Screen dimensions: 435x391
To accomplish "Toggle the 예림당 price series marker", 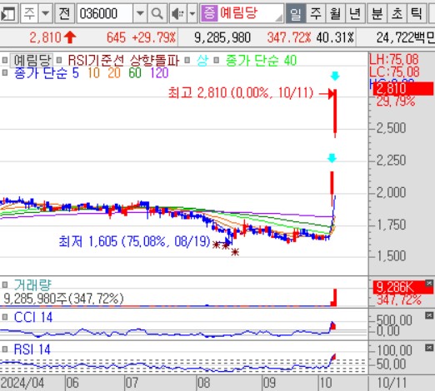I will pos(5,60).
